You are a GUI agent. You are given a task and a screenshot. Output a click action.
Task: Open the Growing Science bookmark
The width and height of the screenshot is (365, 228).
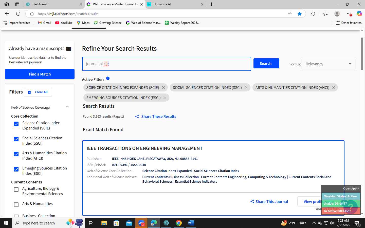[108, 23]
